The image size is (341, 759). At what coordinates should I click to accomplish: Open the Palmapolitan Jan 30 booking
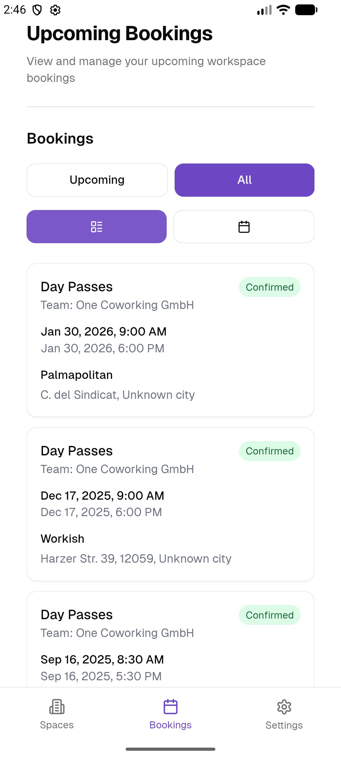pyautogui.click(x=170, y=340)
